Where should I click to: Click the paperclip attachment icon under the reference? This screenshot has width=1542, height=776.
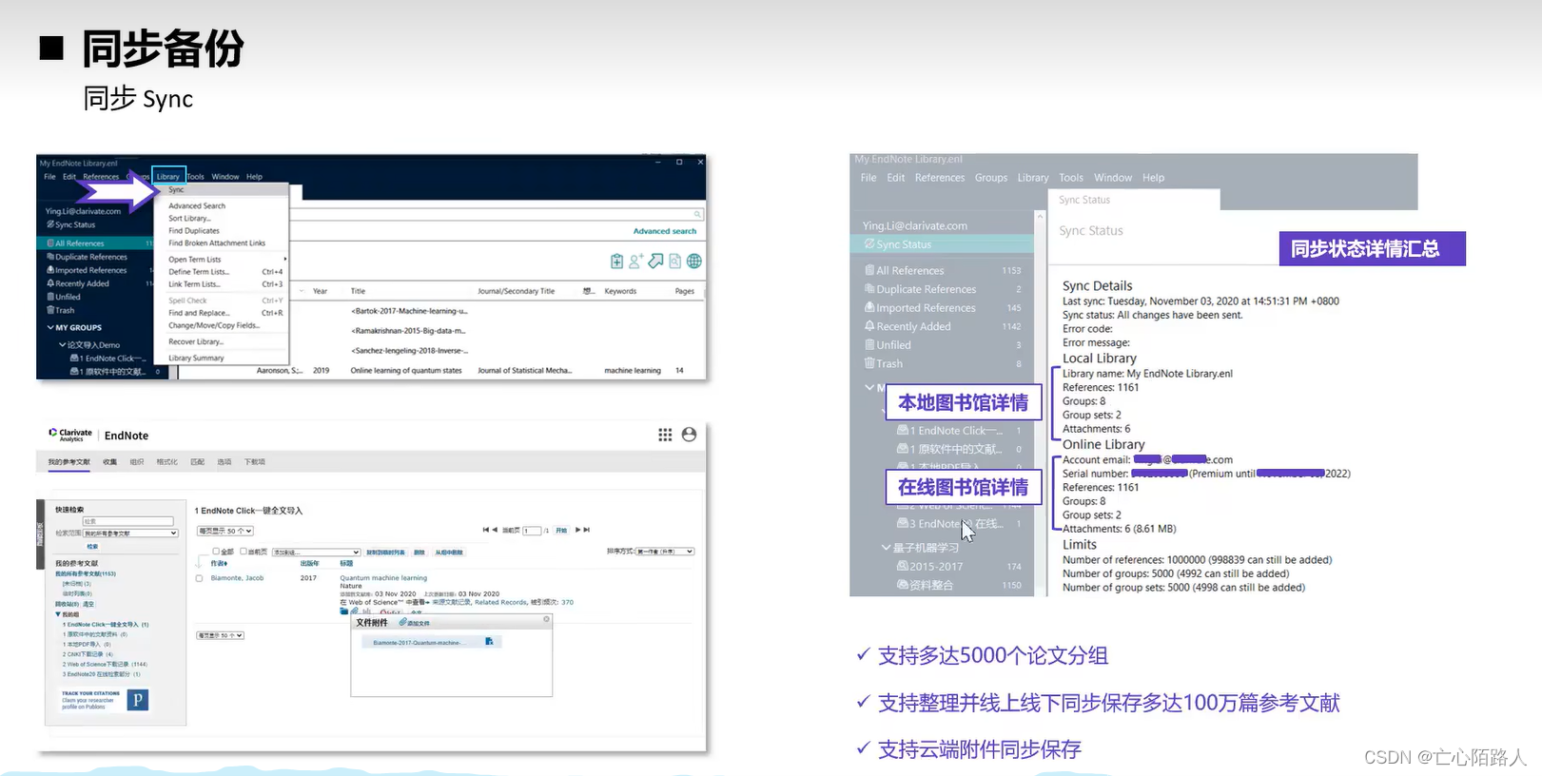[x=355, y=611]
